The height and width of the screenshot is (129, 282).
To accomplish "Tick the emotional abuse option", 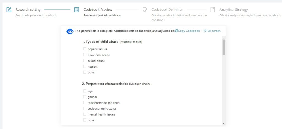I will tap(85, 55).
